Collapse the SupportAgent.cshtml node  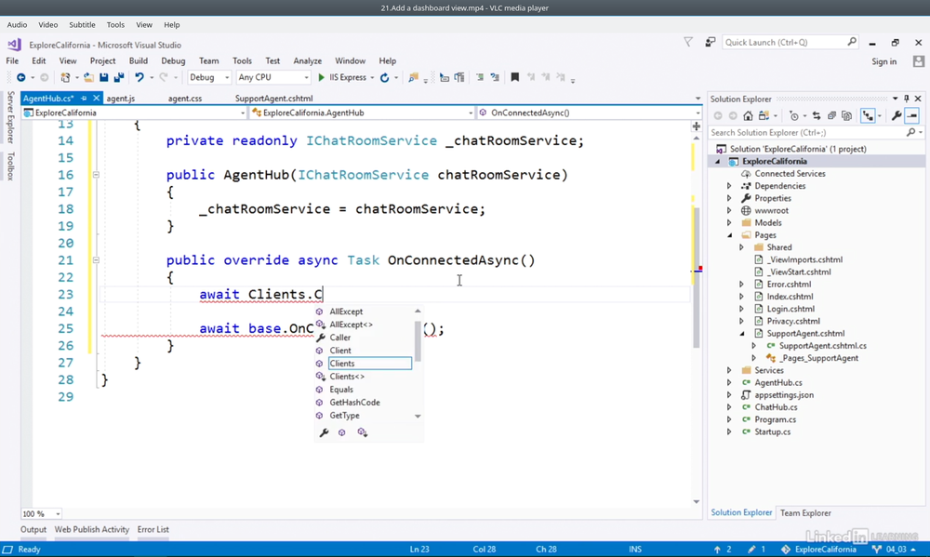742,334
